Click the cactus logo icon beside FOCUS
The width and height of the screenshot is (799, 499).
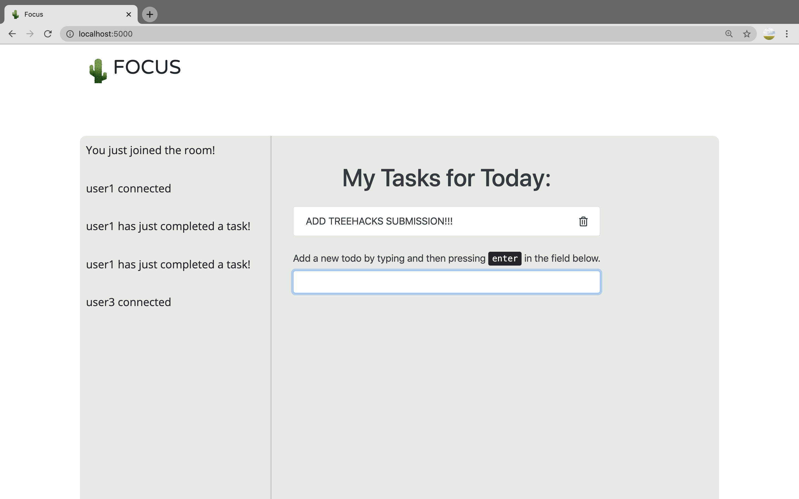[x=98, y=71]
